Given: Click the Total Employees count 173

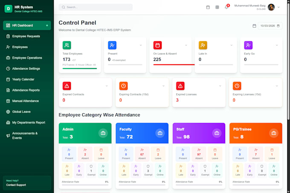Looking at the screenshot, I should tap(67, 60).
